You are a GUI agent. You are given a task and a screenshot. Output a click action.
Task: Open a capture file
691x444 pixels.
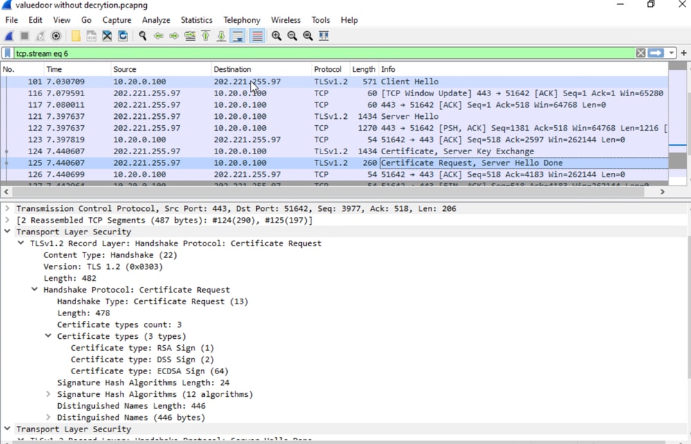(x=75, y=36)
